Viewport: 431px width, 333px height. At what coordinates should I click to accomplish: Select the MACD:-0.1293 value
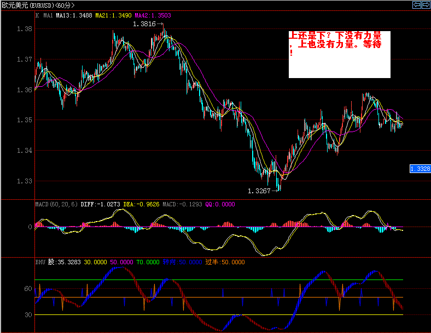pyautogui.click(x=182, y=204)
